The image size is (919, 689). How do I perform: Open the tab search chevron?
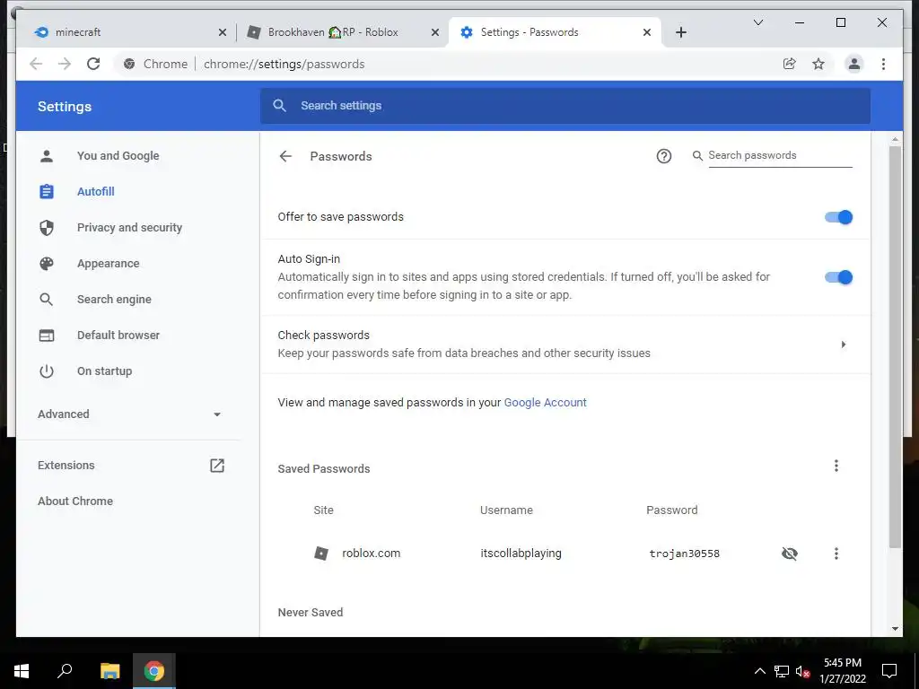(x=757, y=22)
